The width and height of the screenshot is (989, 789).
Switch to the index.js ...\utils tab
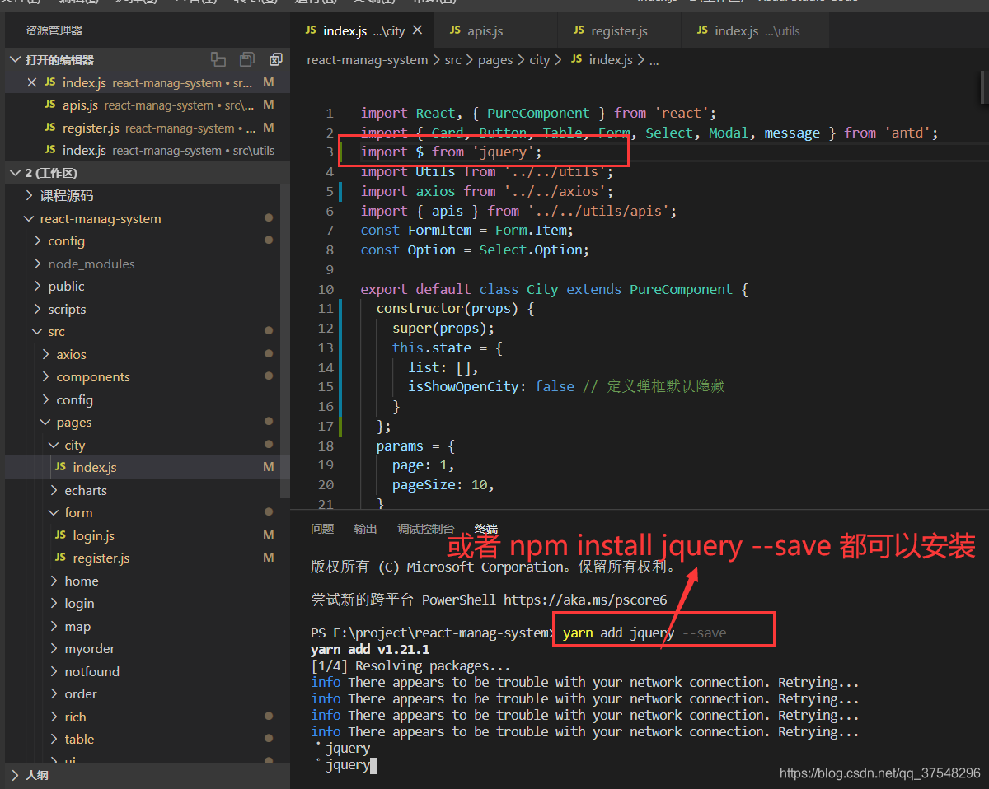tap(755, 30)
